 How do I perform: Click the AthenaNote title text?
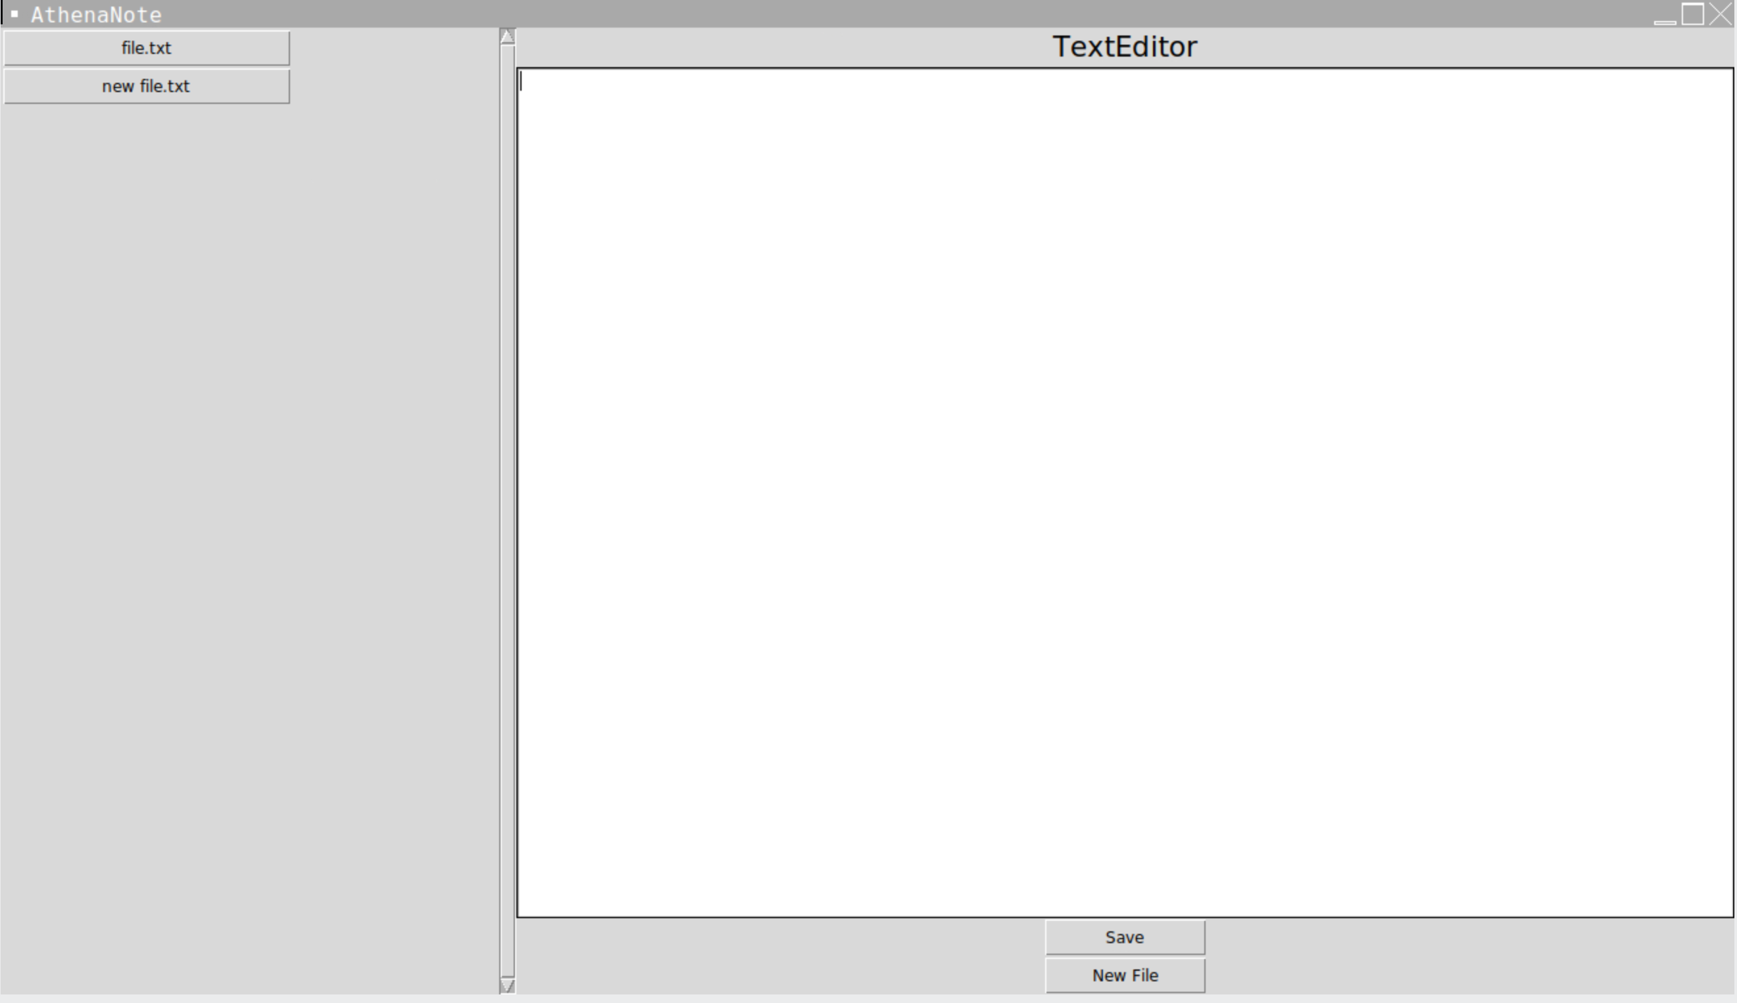97,14
